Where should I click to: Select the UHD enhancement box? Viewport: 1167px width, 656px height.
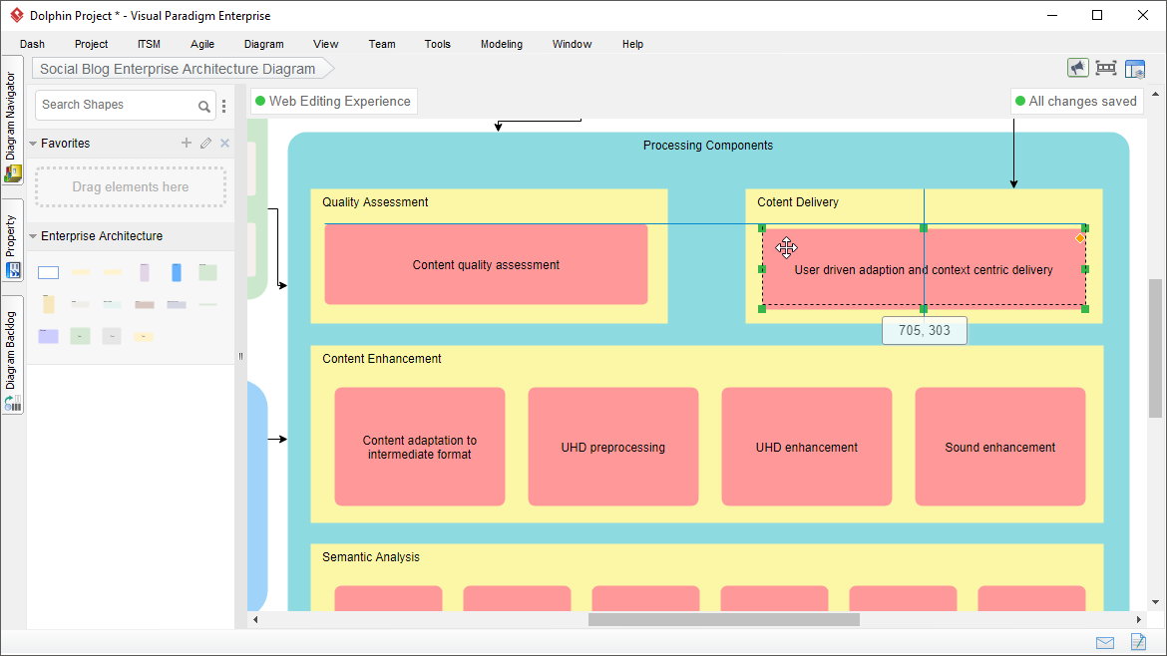[807, 447]
